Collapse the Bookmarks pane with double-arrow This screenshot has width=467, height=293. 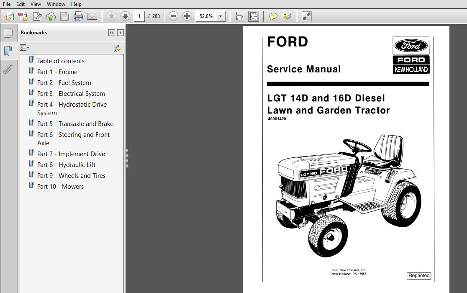(112, 33)
